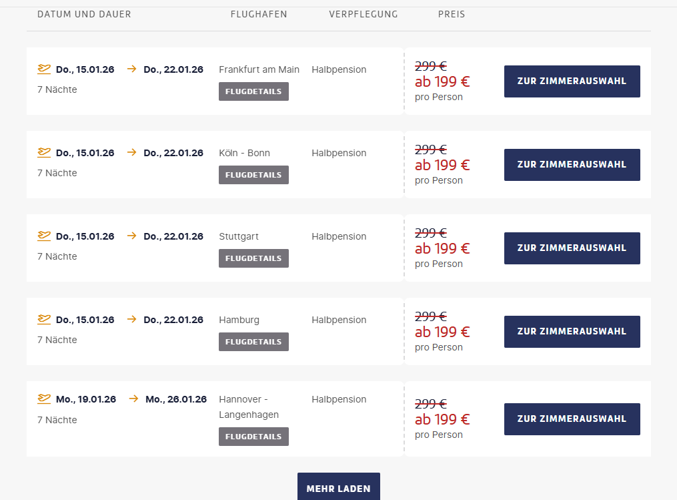Select Zur Zimmerauswahl for Köln - Bonn
The height and width of the screenshot is (500, 677).
[x=572, y=165]
